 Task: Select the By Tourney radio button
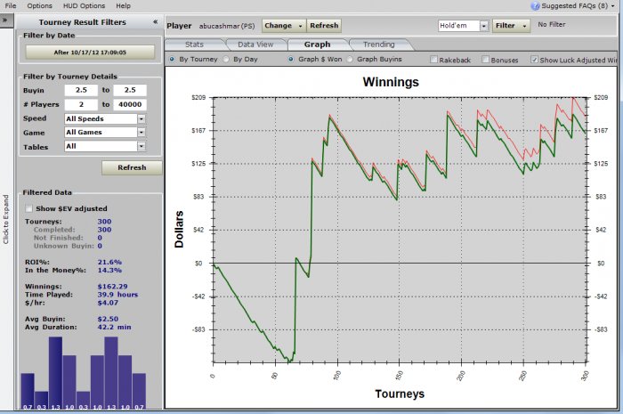(172, 59)
